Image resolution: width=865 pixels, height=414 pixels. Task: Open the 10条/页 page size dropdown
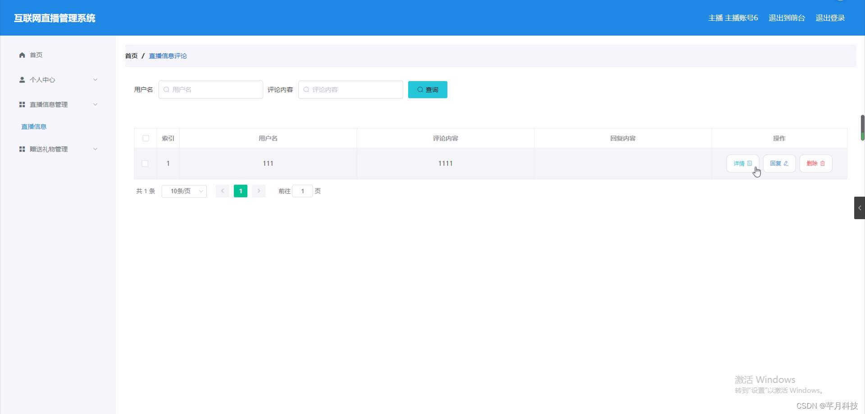[x=183, y=191]
